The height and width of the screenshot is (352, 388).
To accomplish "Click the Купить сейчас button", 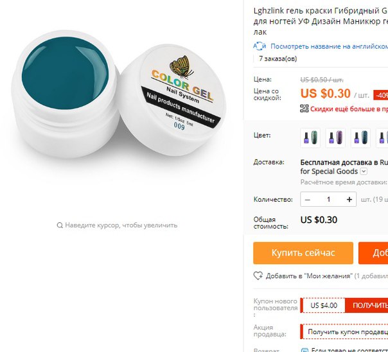I will [x=303, y=253].
